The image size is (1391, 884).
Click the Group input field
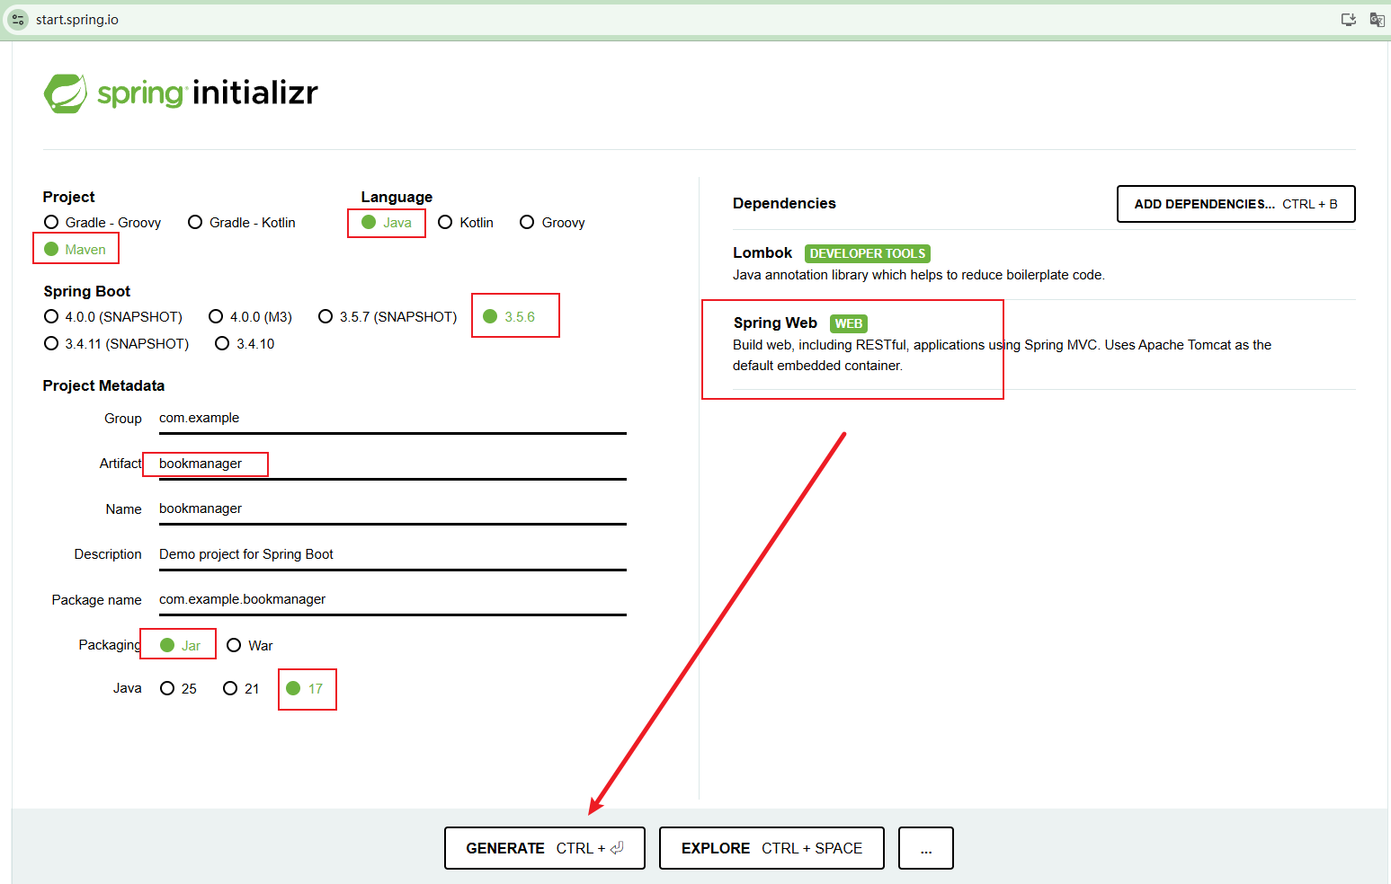click(x=392, y=419)
